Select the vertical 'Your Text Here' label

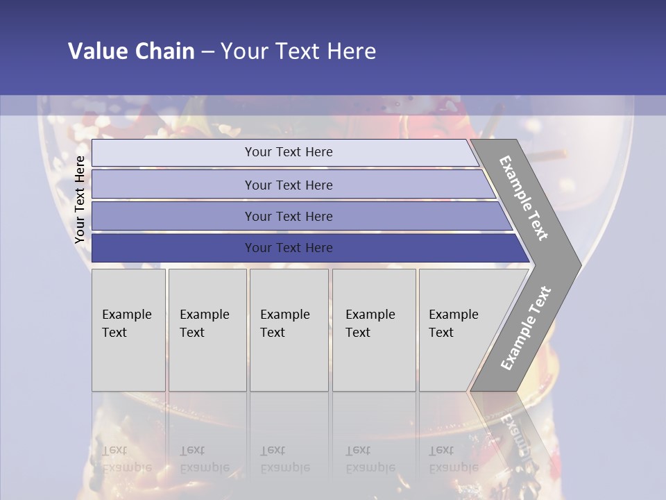(80, 200)
